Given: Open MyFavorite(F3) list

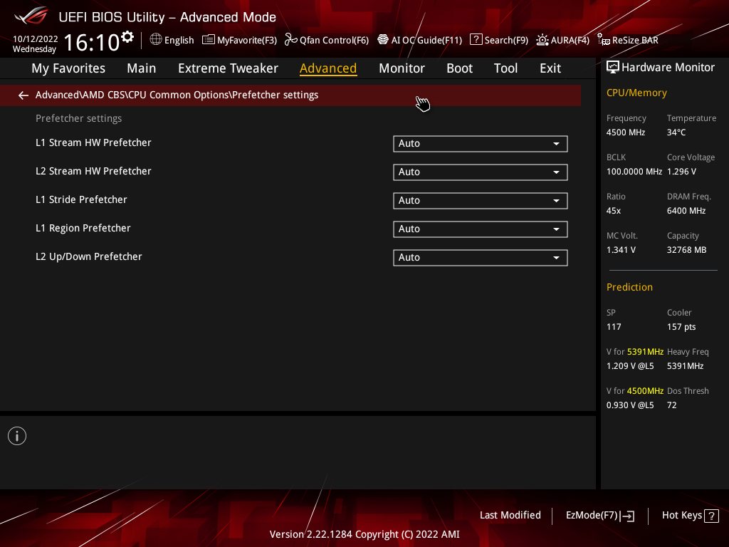Looking at the screenshot, I should (x=239, y=40).
